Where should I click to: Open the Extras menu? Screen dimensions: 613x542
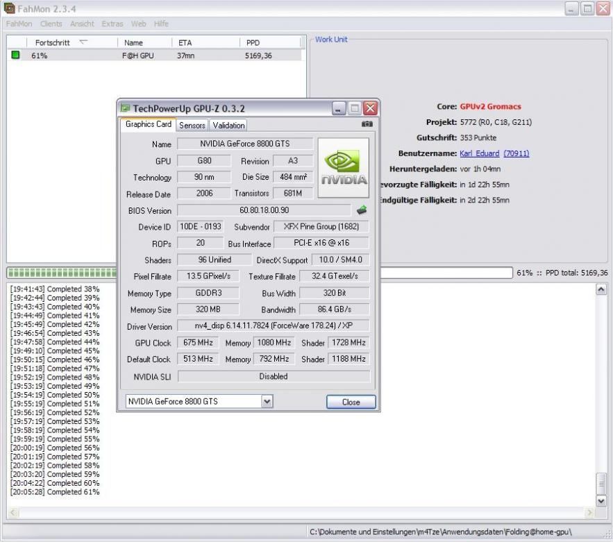pos(112,24)
